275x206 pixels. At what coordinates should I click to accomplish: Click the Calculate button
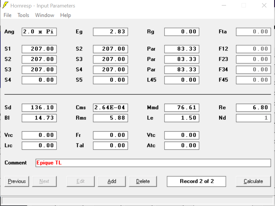point(253,181)
